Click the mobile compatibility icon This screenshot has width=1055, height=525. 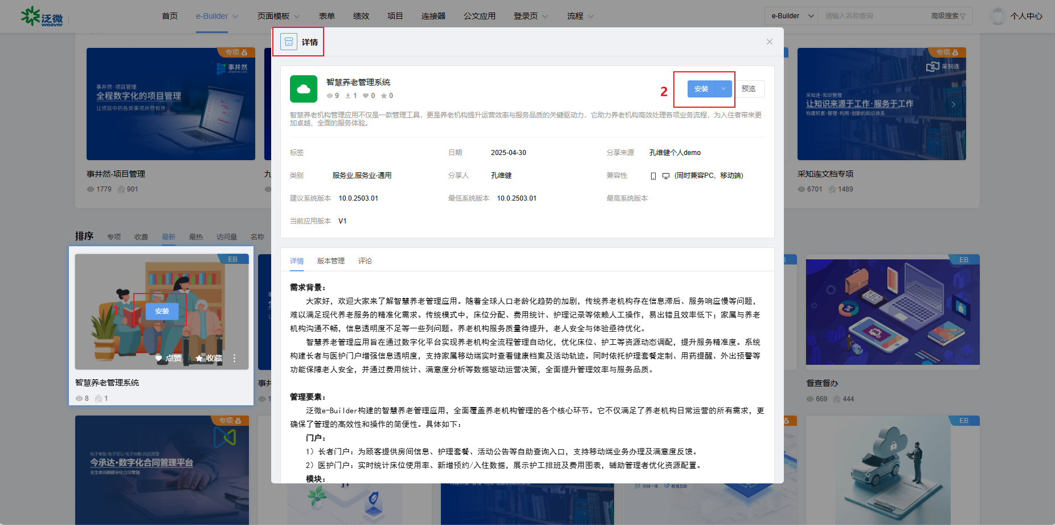coord(653,176)
